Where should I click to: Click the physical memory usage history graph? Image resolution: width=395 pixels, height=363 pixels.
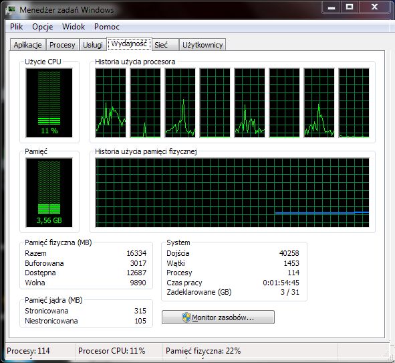tap(233, 193)
